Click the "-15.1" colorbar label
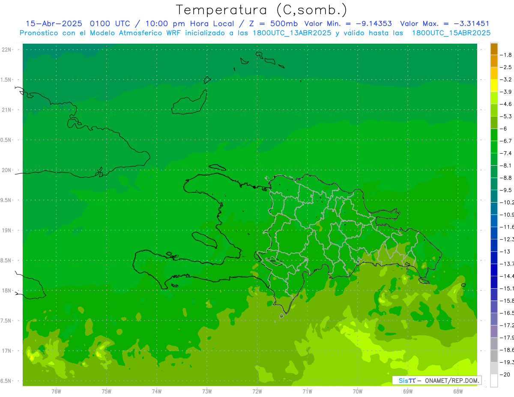 [x=507, y=289]
